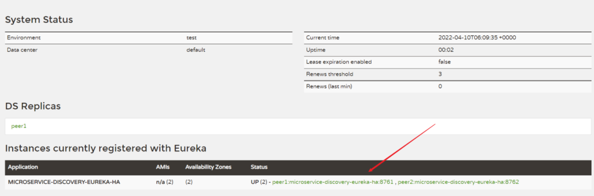The height and width of the screenshot is (196, 594).
Task: Click the System Status heading
Action: coord(39,20)
